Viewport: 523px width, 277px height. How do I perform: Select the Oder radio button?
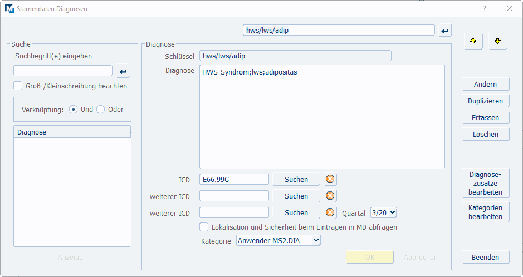click(101, 110)
